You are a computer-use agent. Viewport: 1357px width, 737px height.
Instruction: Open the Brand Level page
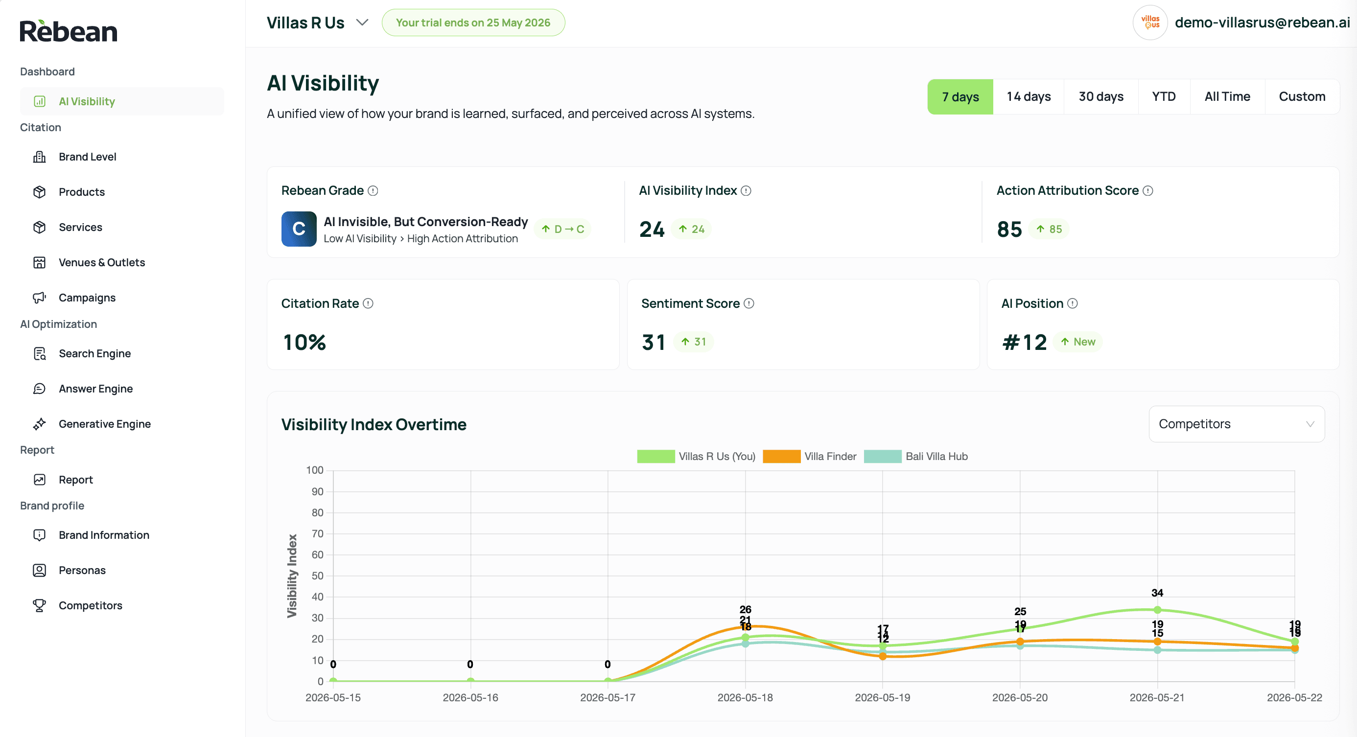122,157
